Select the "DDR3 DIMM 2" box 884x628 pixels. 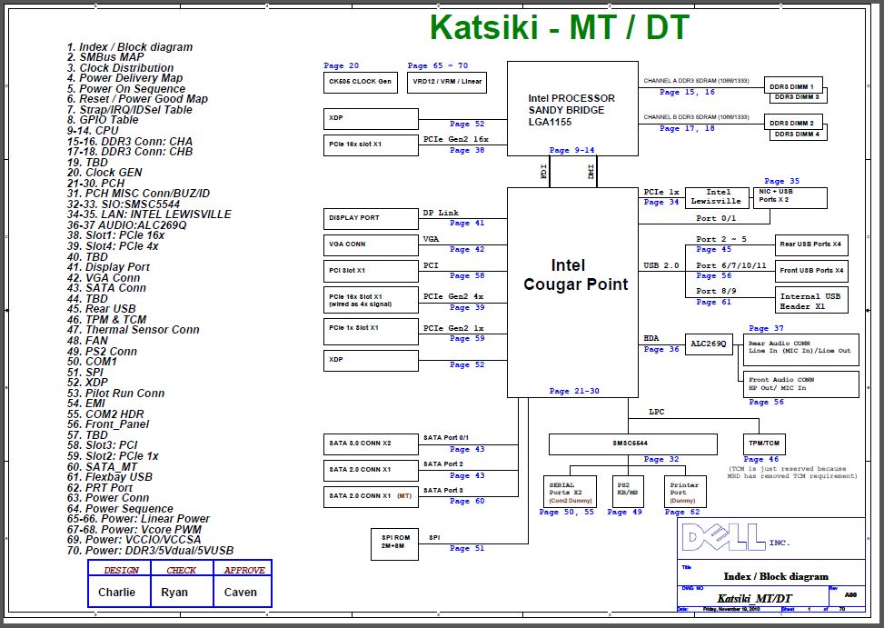pyautogui.click(x=793, y=123)
